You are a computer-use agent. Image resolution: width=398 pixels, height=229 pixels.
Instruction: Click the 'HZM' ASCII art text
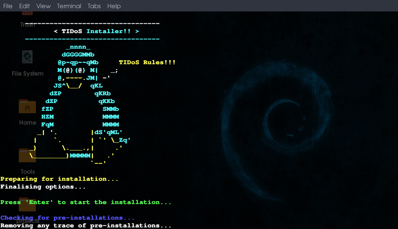pyautogui.click(x=47, y=117)
